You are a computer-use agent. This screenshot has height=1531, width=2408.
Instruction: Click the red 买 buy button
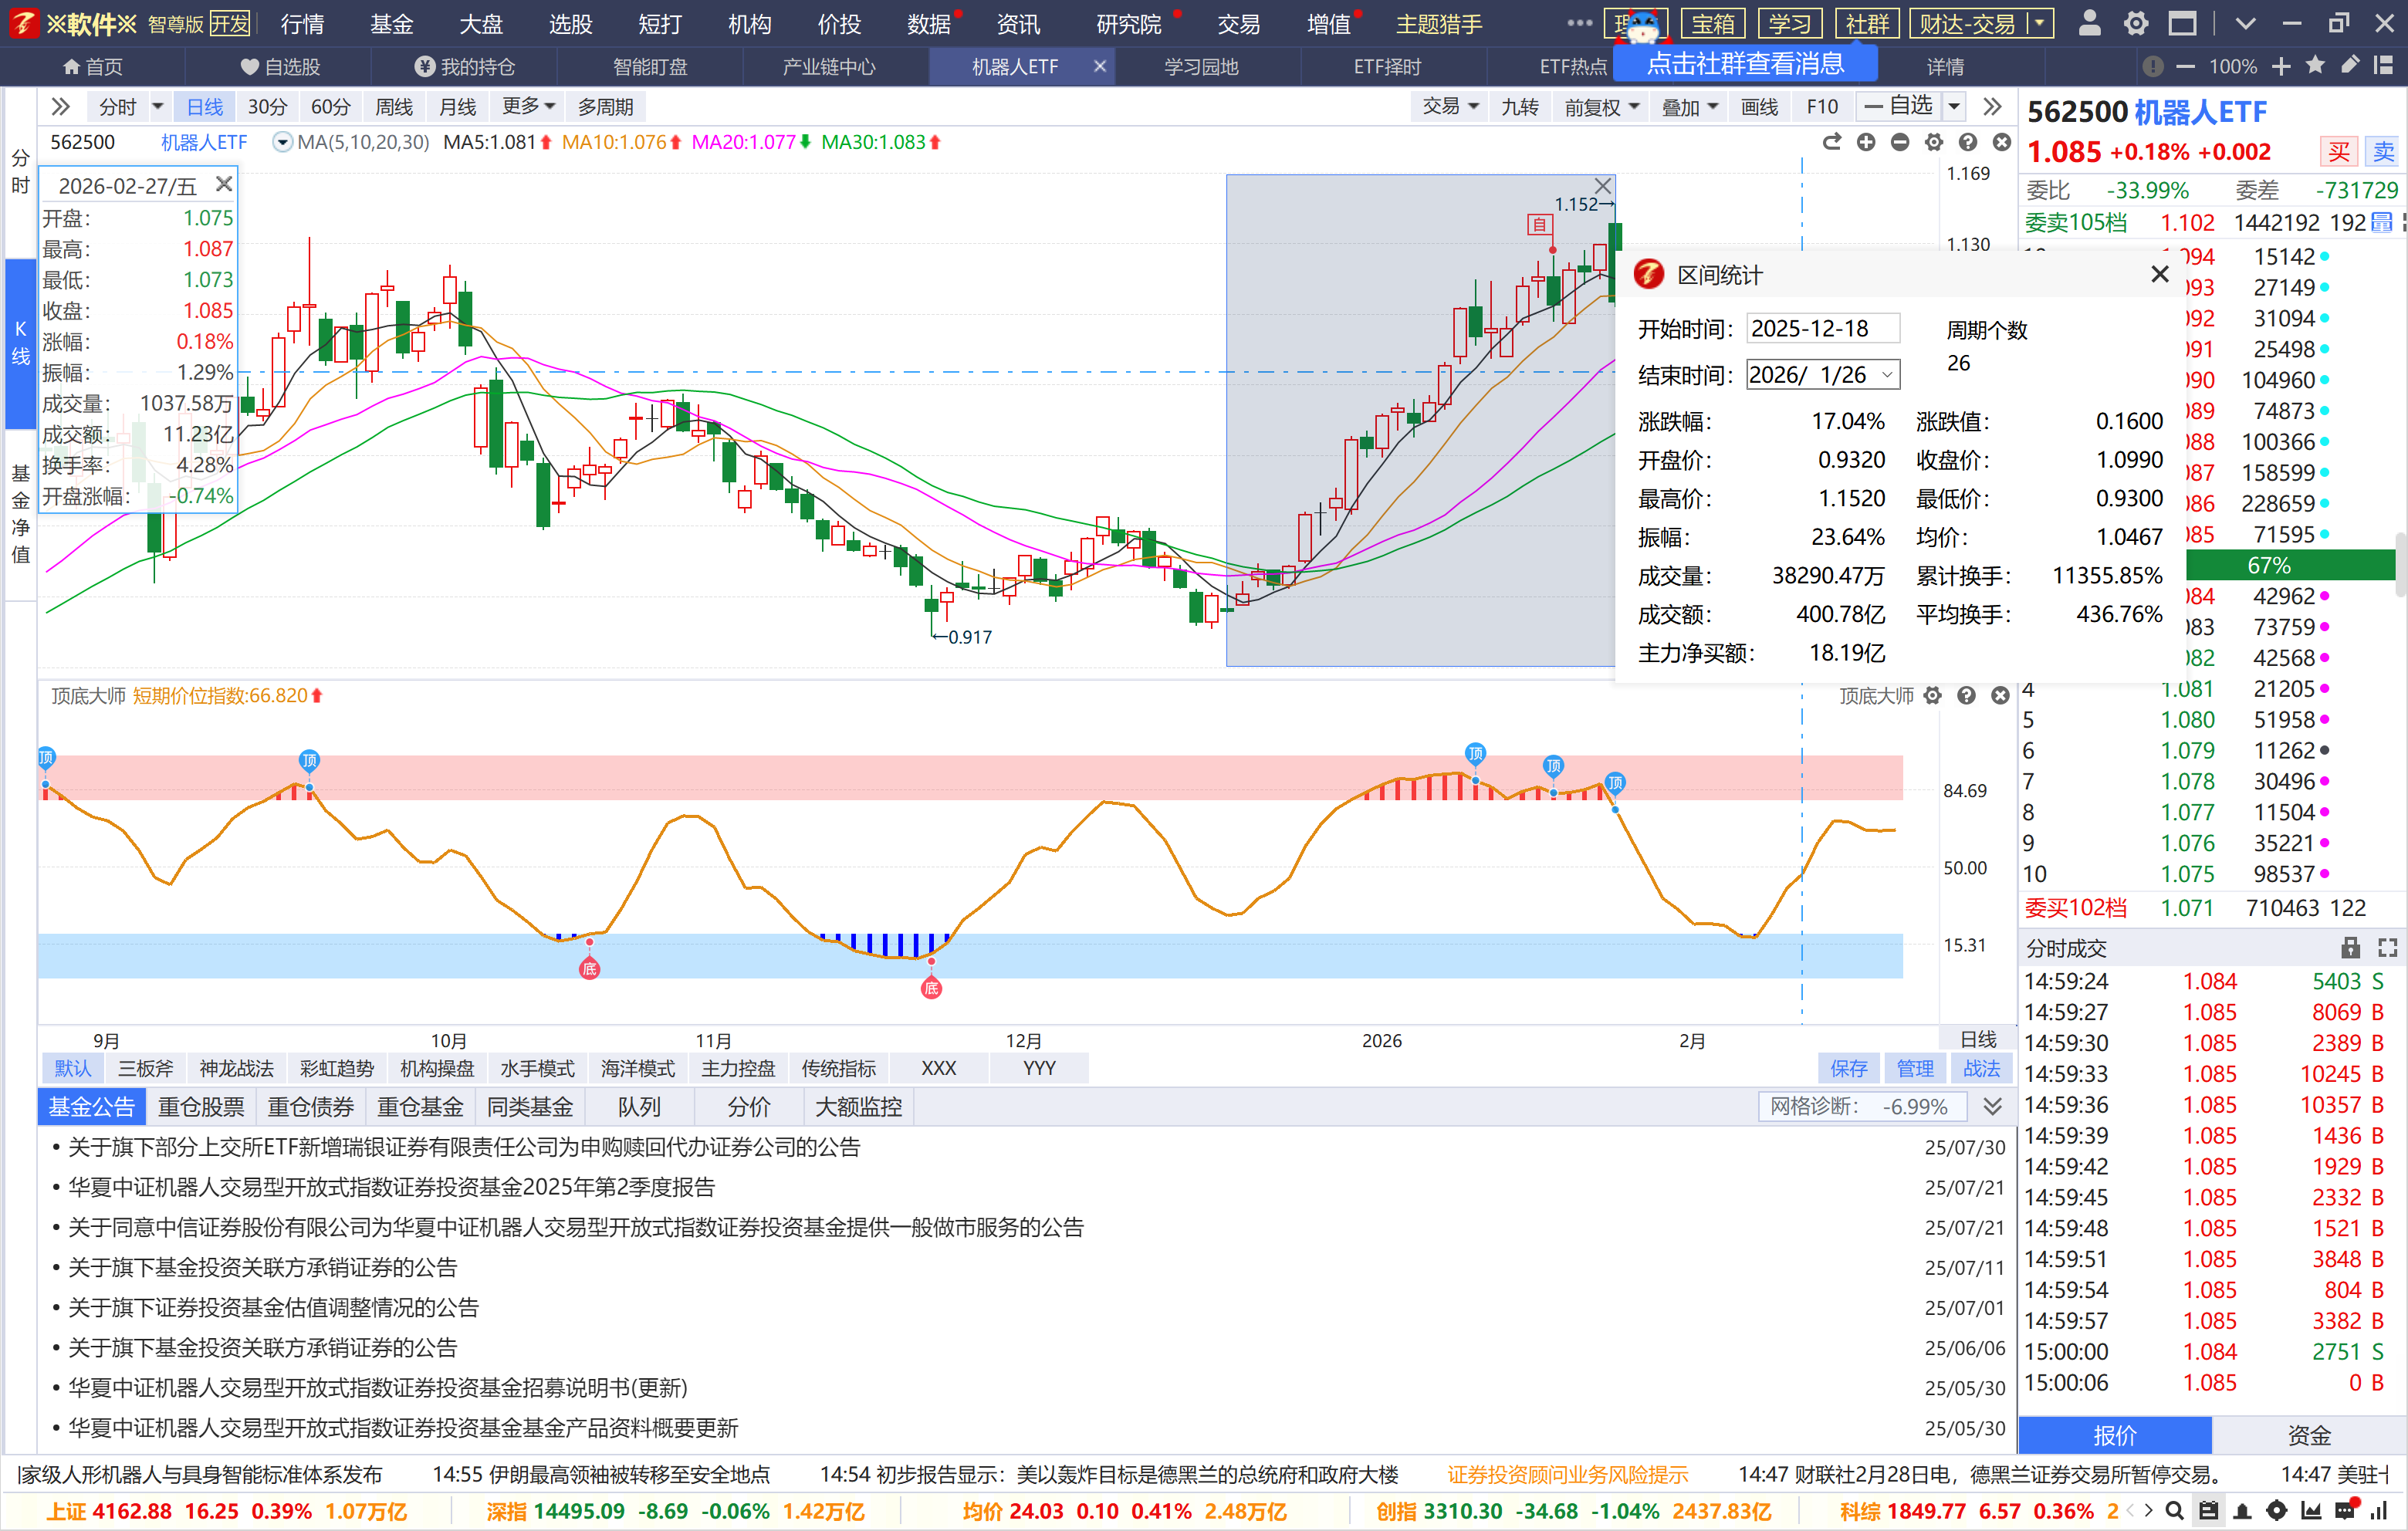tap(2338, 152)
